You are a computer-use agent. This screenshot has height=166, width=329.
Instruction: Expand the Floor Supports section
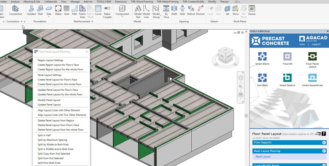point(324,142)
